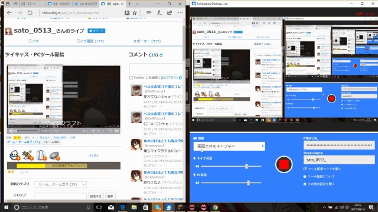378x212 pixels.
Task: Open the ライブ履歴 (177) tab
Action: point(90,41)
